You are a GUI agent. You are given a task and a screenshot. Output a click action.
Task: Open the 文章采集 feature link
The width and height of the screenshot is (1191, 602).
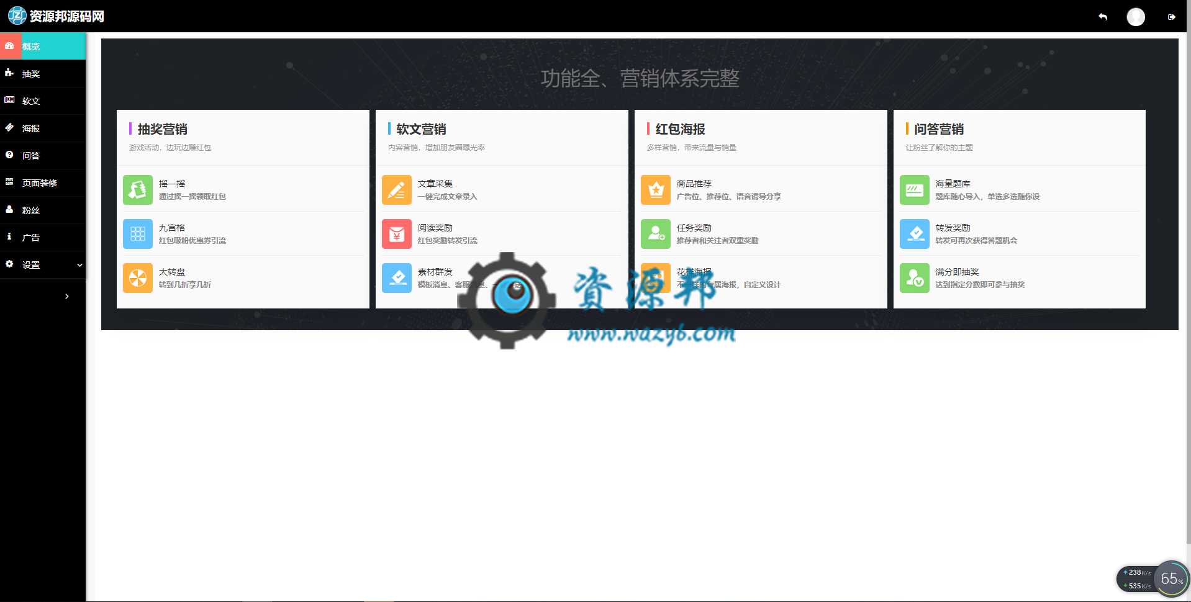pyautogui.click(x=435, y=184)
